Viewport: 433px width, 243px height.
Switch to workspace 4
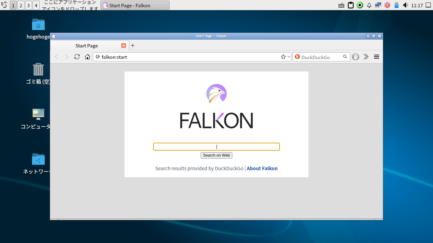tap(36, 5)
